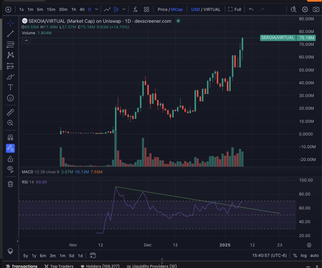Select the ruler measure tool

pos(10,112)
